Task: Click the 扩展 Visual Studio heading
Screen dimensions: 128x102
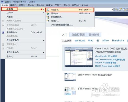Action: [x=88, y=89]
